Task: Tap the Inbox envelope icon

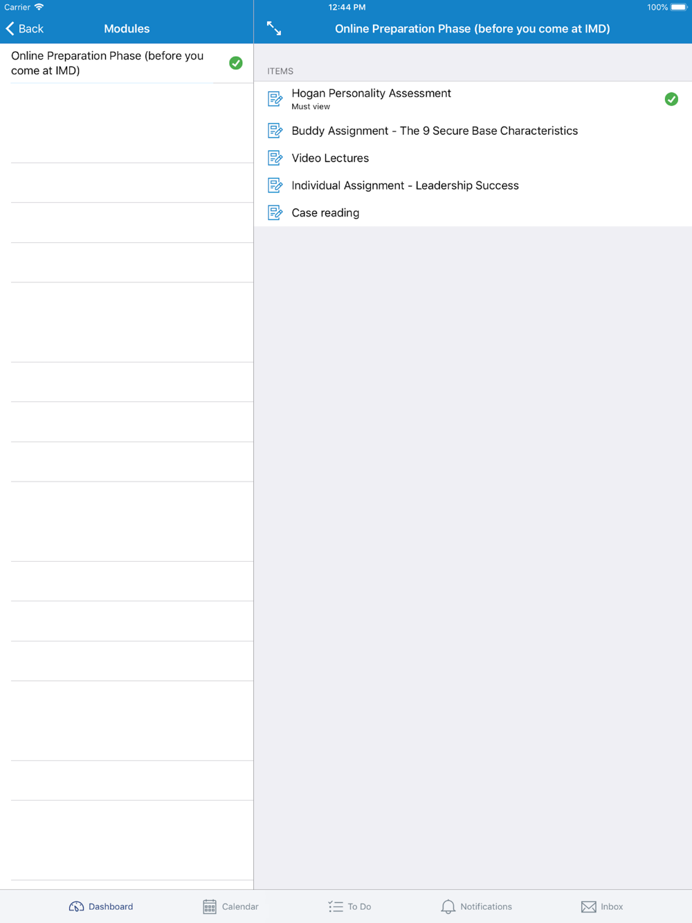Action: (589, 906)
